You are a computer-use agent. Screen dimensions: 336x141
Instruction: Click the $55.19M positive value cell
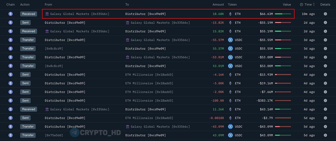point(266,31)
